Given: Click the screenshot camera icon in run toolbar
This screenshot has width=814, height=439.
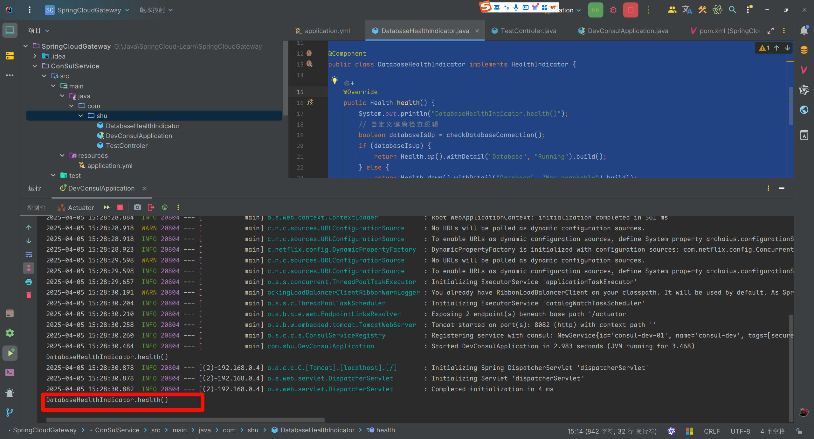Looking at the screenshot, I should 137,207.
